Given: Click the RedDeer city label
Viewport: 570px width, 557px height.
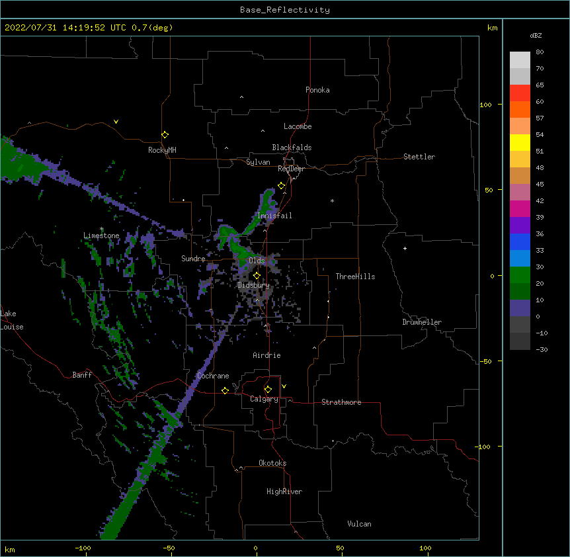Looking at the screenshot, I should coord(291,169).
